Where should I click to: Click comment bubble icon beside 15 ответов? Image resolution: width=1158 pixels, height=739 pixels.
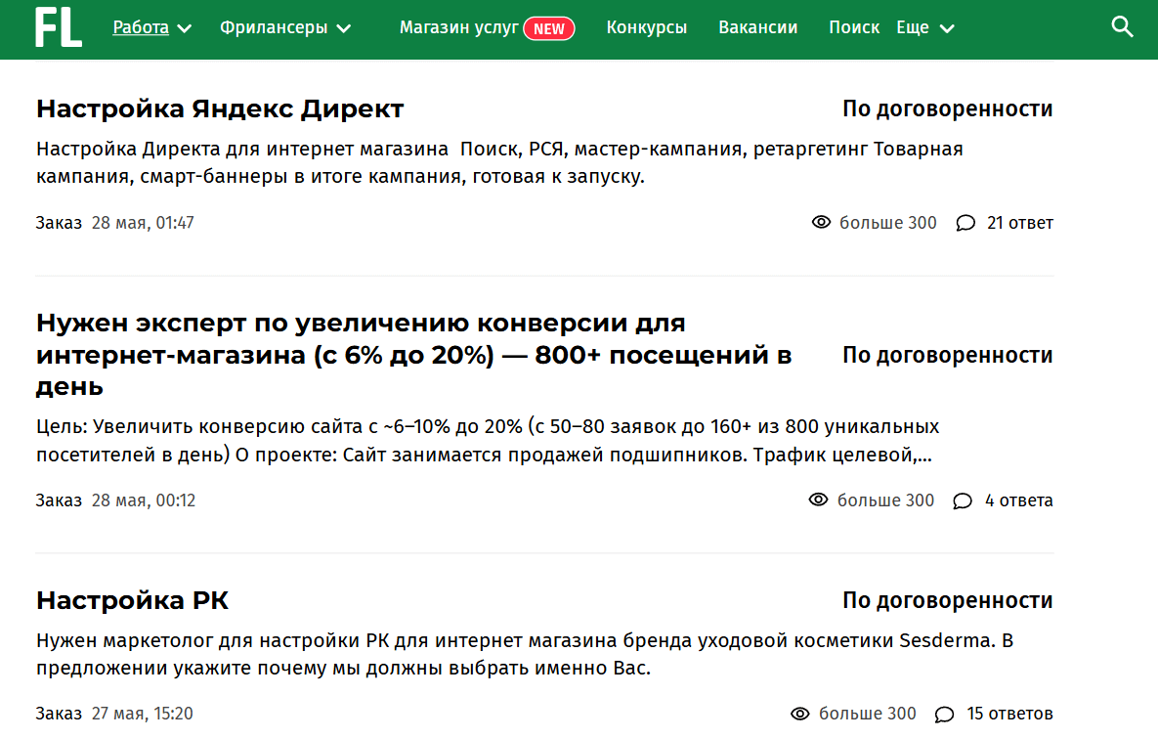[x=944, y=715]
